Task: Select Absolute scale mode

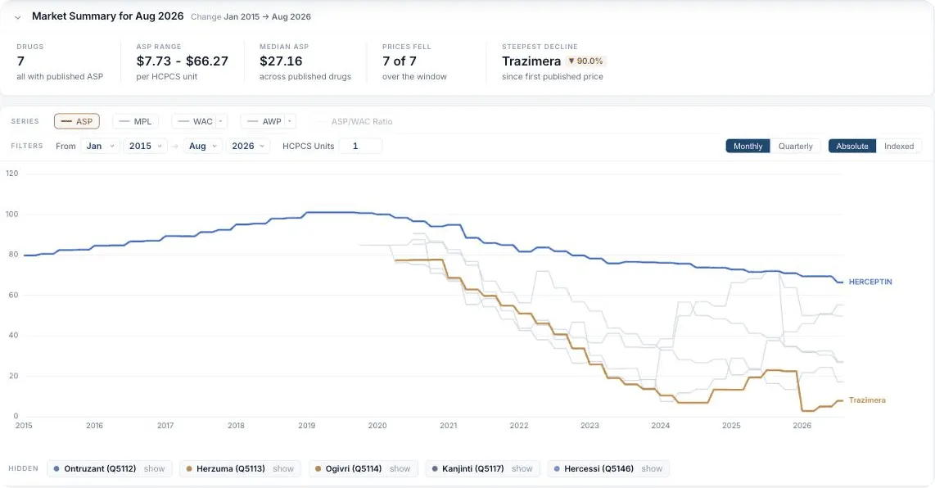Action: [x=852, y=147]
